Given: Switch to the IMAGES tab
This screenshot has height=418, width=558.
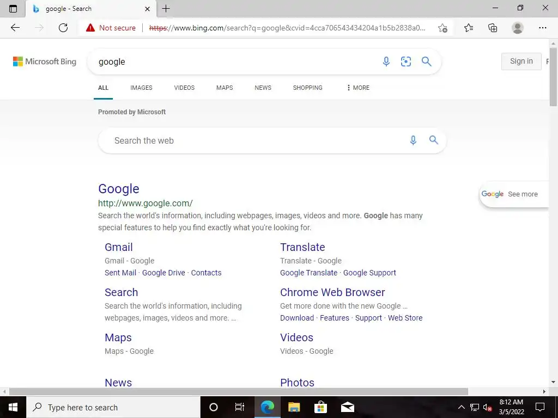Looking at the screenshot, I should click(141, 88).
